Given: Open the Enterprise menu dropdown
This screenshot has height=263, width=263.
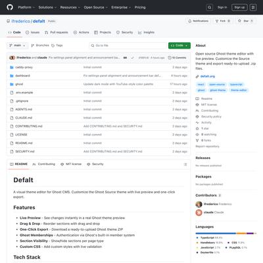Looking at the screenshot, I should coord(121,7).
